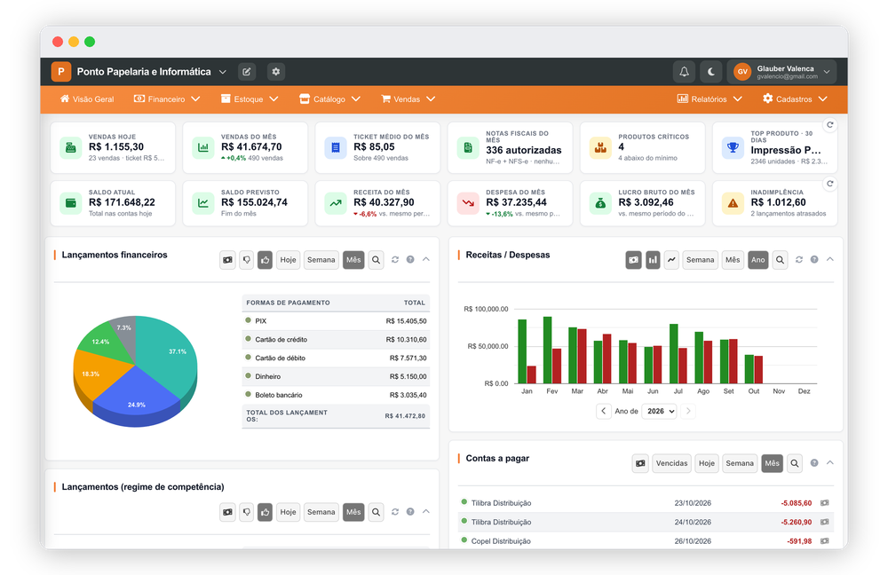888x575 pixels.
Task: Click the Vendas do Mês chart icon
Action: [202, 147]
